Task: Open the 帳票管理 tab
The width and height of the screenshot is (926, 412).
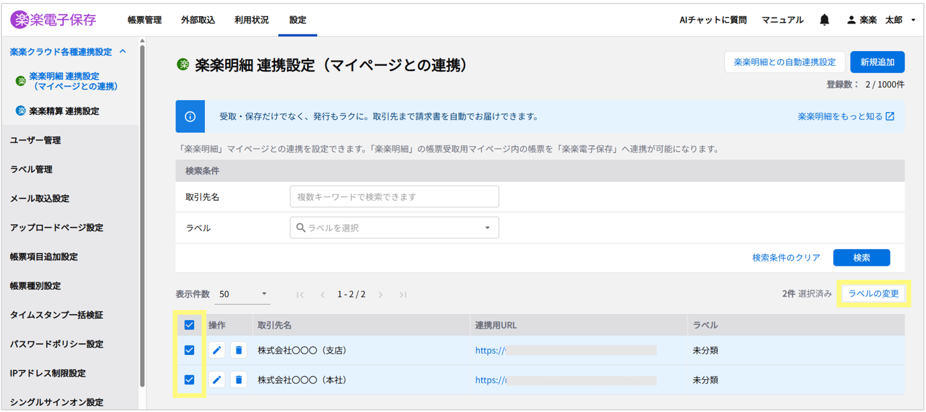Action: (x=144, y=20)
